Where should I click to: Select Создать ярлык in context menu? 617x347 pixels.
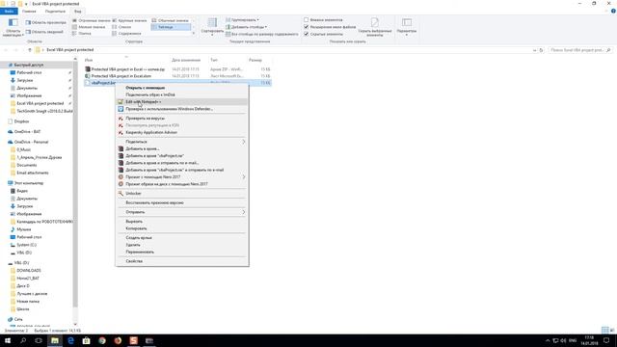182,238
